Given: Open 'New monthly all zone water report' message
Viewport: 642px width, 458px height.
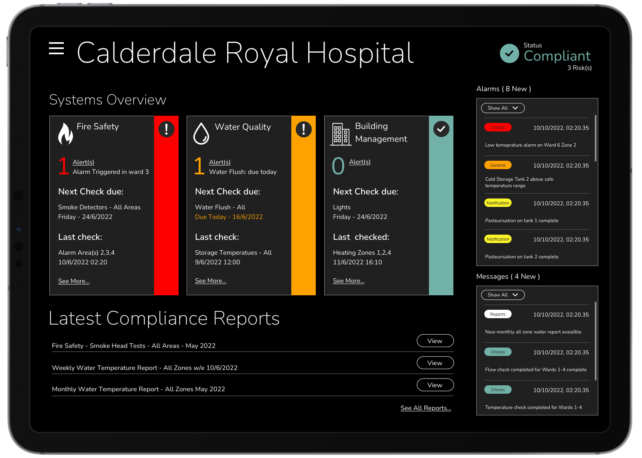Looking at the screenshot, I should [x=533, y=332].
